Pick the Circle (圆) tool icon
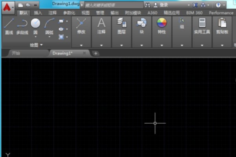236x157 pixels. 35,24
